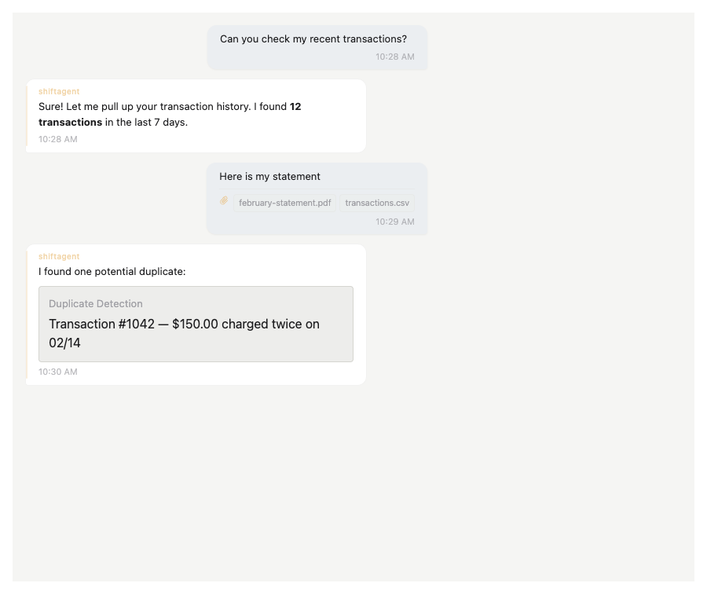This screenshot has height=594, width=707.
Task: Click the $150.00 amount in the duplicate card
Action: coord(196,324)
